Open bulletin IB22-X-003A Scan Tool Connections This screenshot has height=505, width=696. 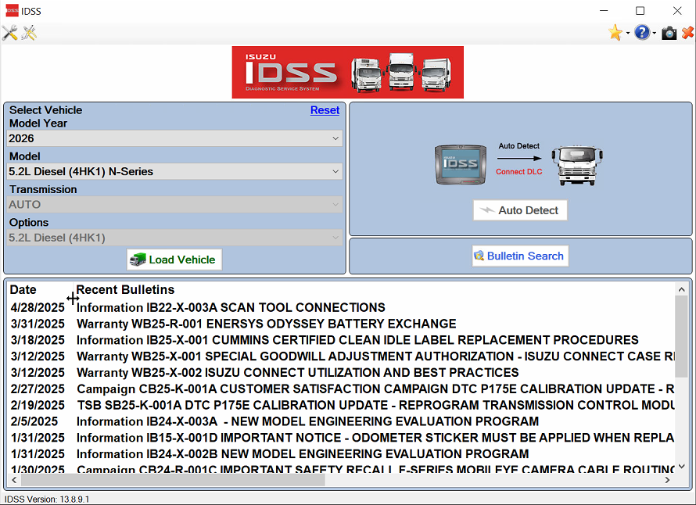point(231,308)
